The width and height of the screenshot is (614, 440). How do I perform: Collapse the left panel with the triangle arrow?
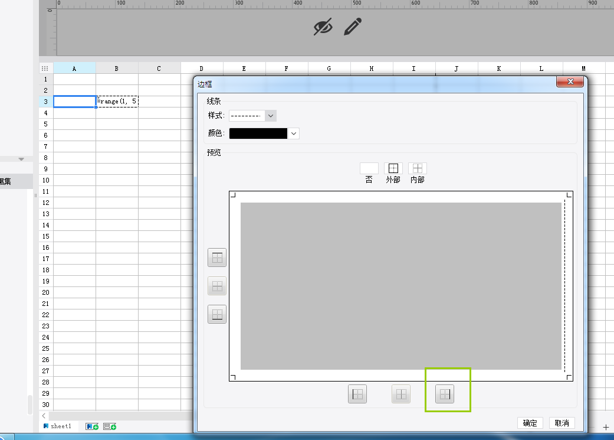[21, 159]
